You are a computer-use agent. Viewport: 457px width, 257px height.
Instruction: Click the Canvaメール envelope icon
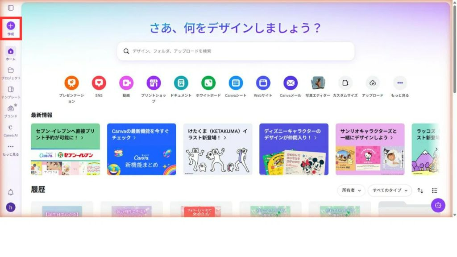[x=290, y=83]
